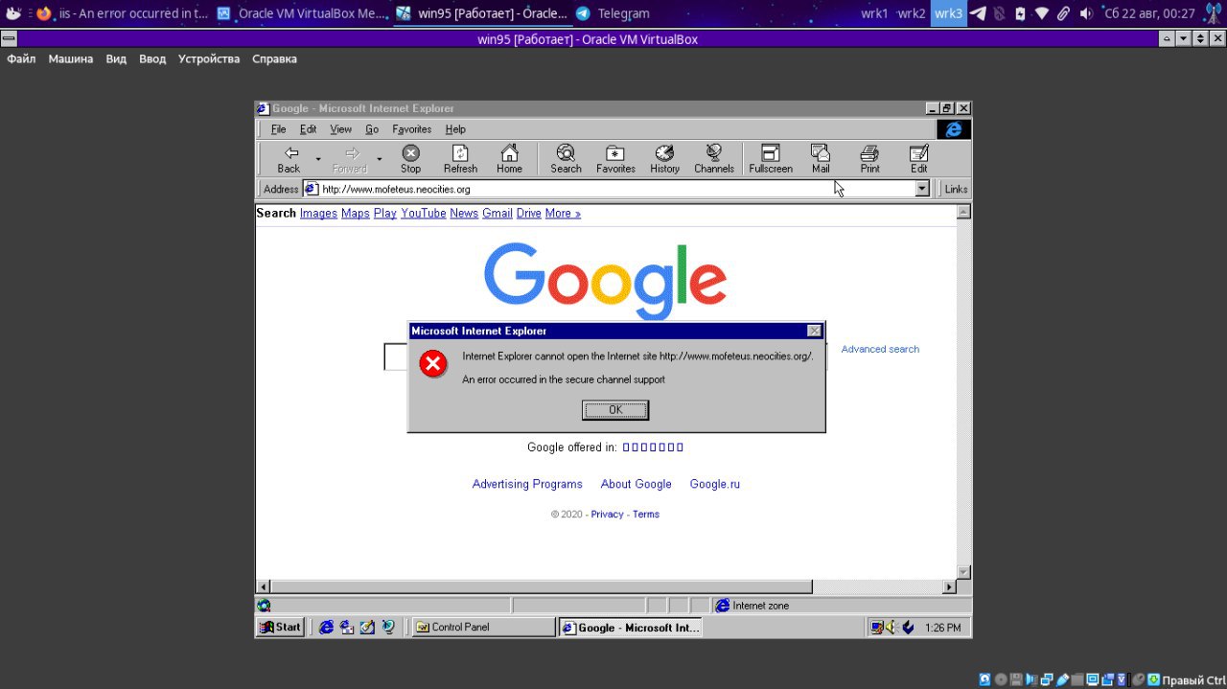The width and height of the screenshot is (1227, 689).
Task: Click the horizontal scrollbar thumb
Action: [542, 586]
